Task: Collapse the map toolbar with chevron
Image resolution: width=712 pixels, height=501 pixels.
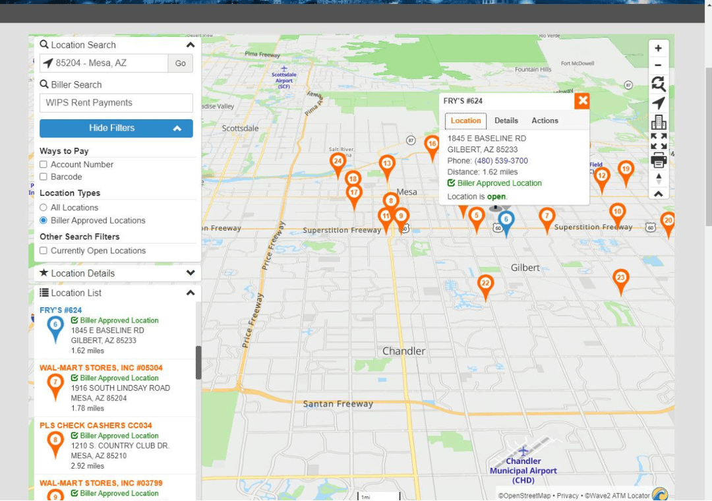Action: (x=659, y=194)
